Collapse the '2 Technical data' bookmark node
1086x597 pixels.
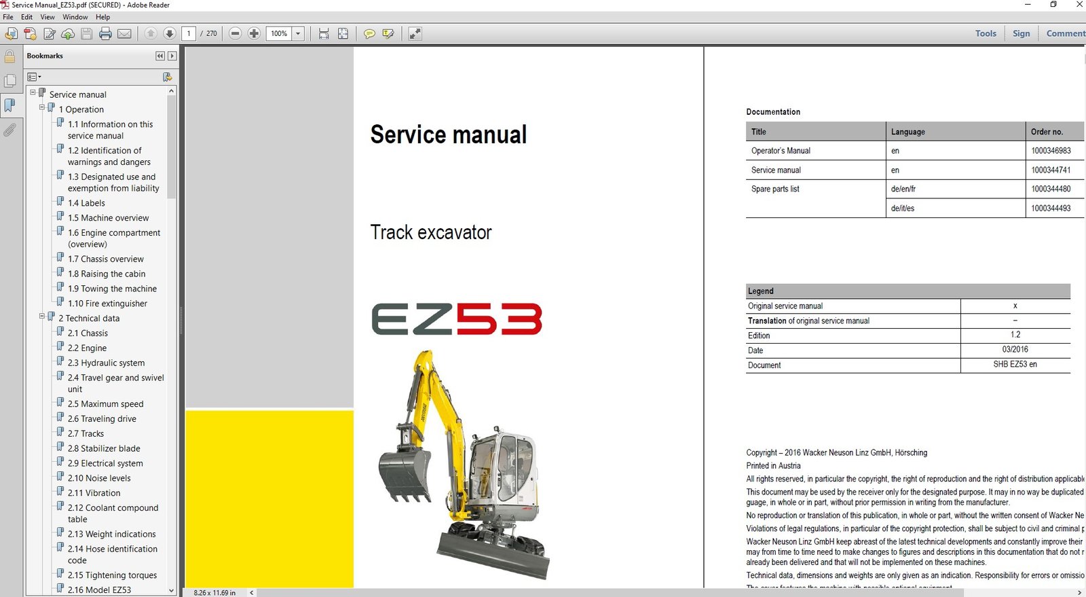(x=42, y=316)
